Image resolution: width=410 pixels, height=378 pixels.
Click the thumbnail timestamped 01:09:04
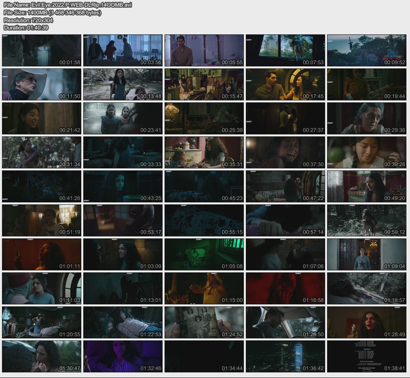tap(366, 254)
